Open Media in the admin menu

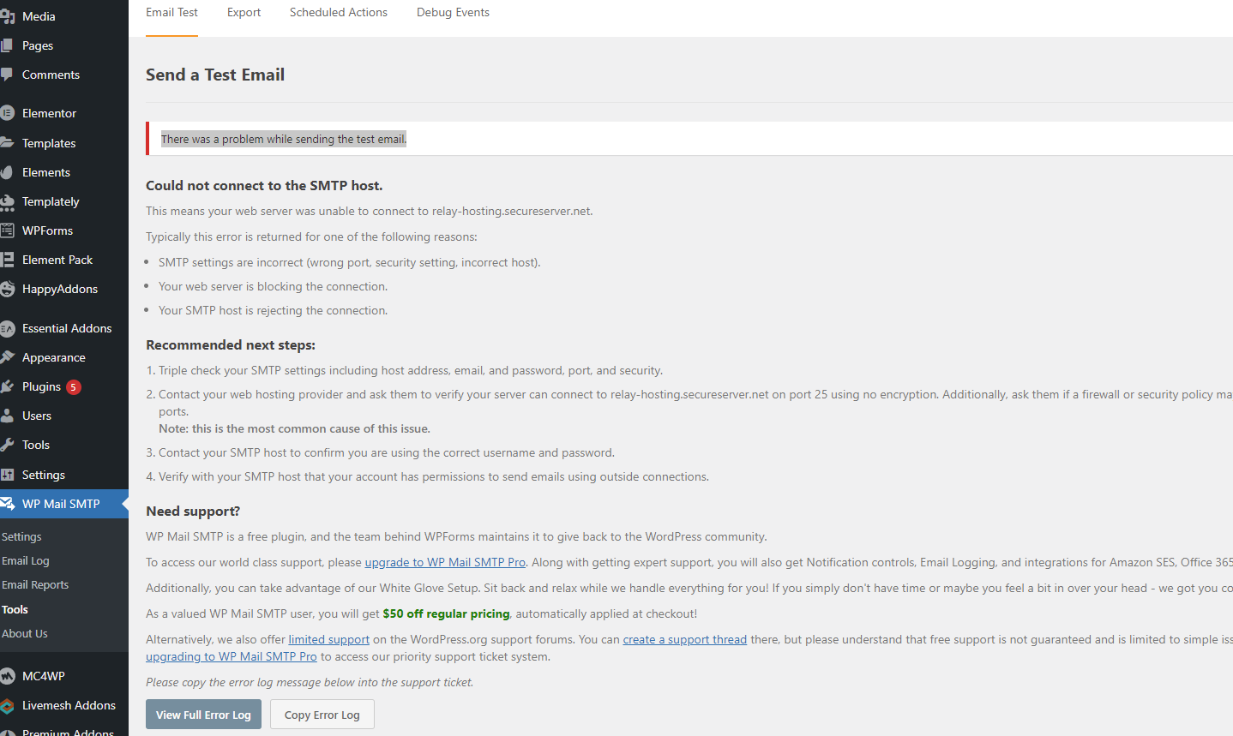tap(39, 16)
